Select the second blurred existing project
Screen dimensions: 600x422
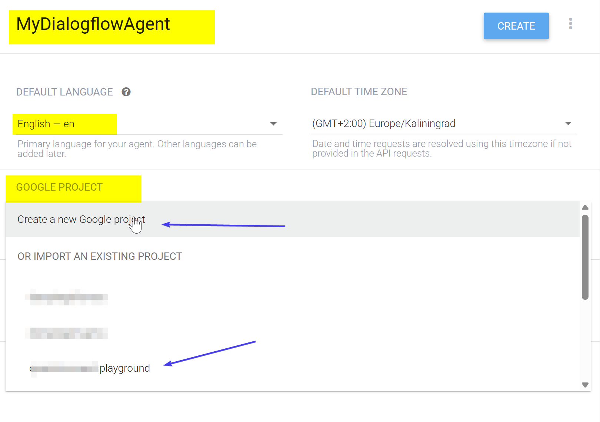(x=67, y=333)
